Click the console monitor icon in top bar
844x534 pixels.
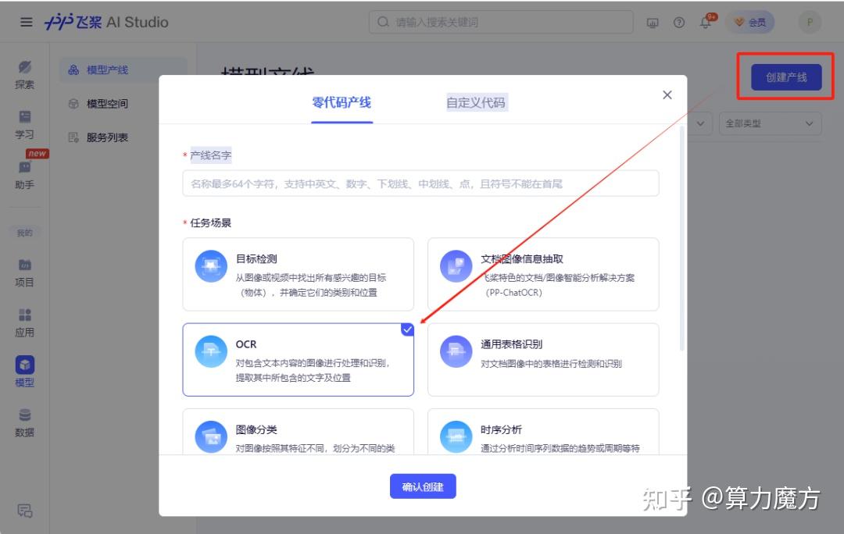[653, 23]
